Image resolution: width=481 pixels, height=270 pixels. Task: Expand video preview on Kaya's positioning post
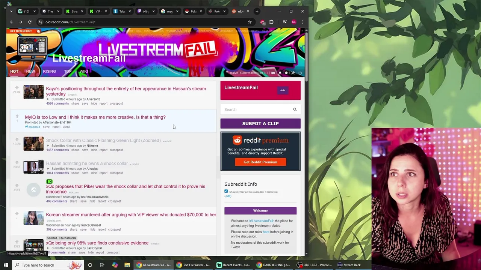coord(48,99)
